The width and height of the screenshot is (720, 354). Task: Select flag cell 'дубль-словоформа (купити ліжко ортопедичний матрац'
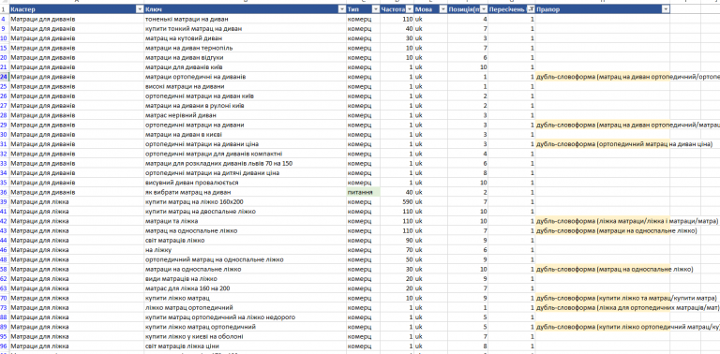coord(603,328)
